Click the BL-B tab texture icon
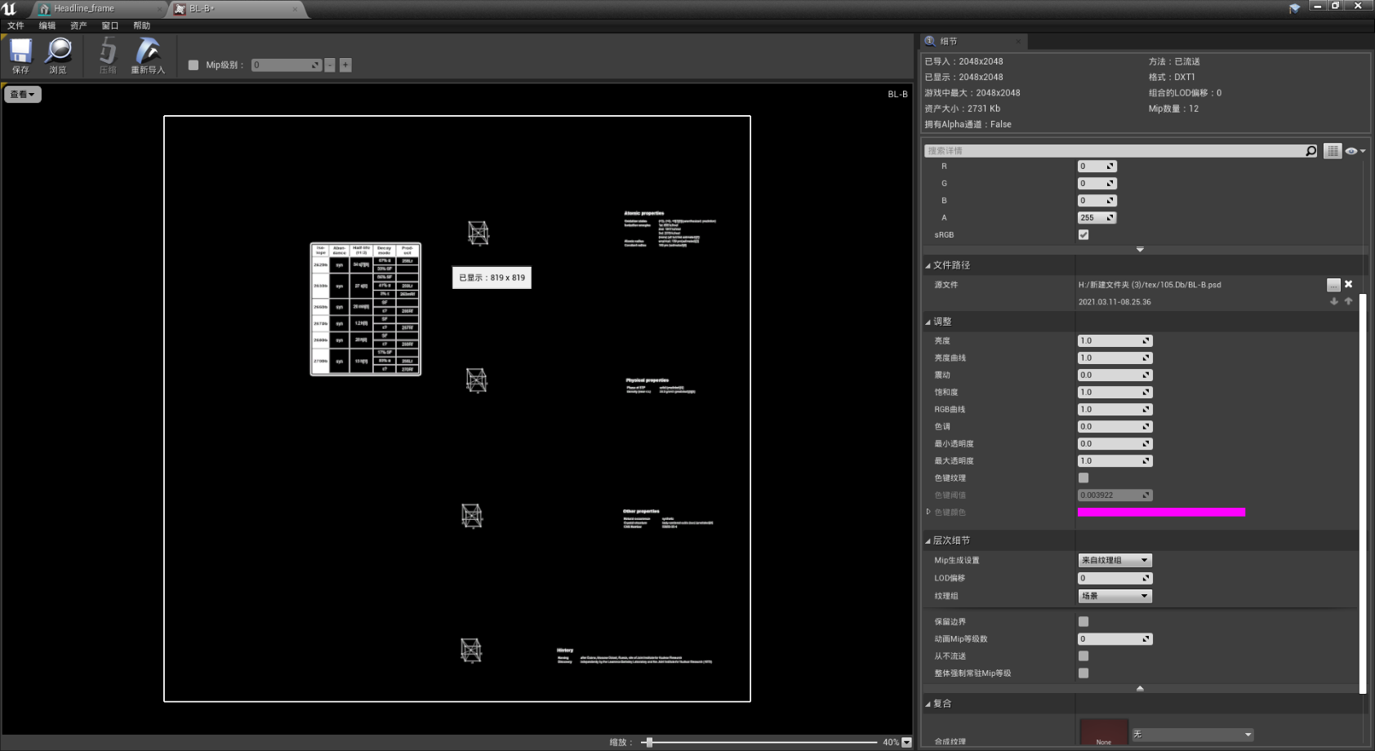This screenshot has width=1375, height=751. click(180, 9)
